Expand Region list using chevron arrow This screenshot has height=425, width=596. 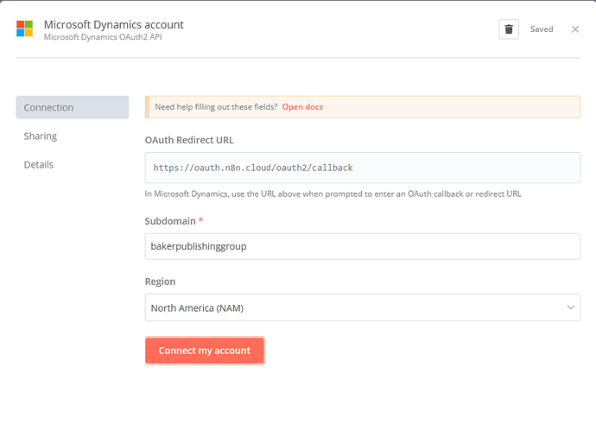(x=570, y=308)
